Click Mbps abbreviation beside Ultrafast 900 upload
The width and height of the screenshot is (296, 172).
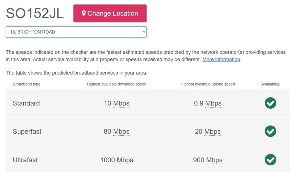tap(214, 160)
